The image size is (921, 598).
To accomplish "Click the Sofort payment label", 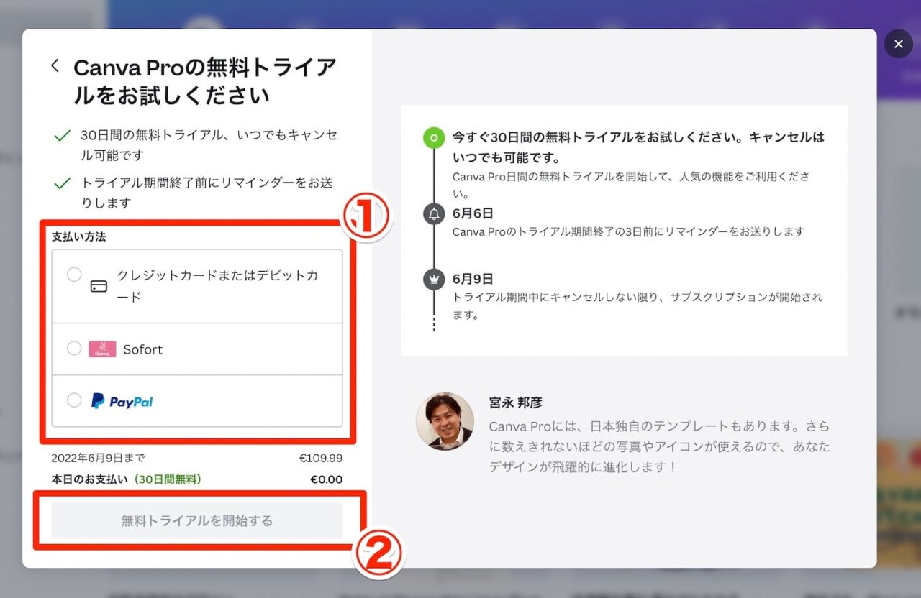I will tap(143, 349).
